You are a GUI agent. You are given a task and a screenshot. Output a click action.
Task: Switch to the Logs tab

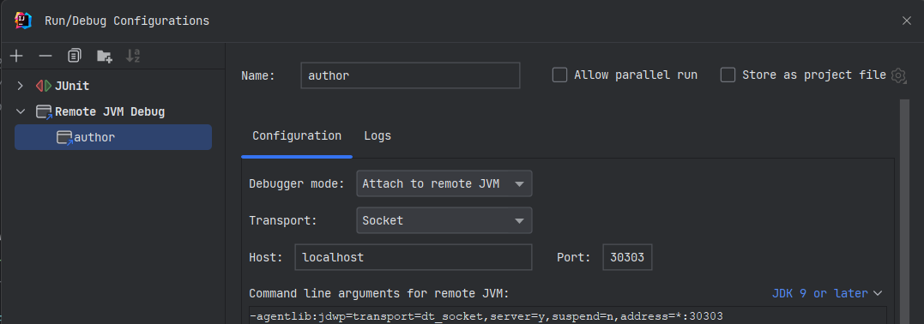click(x=377, y=136)
